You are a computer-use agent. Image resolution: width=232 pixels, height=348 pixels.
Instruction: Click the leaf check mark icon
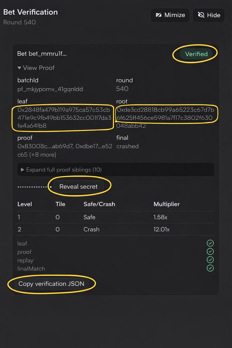(x=210, y=243)
